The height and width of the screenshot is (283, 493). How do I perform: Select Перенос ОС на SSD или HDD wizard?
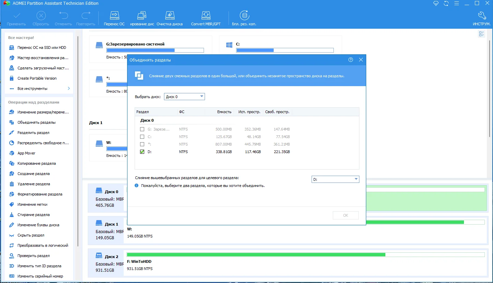[39, 48]
